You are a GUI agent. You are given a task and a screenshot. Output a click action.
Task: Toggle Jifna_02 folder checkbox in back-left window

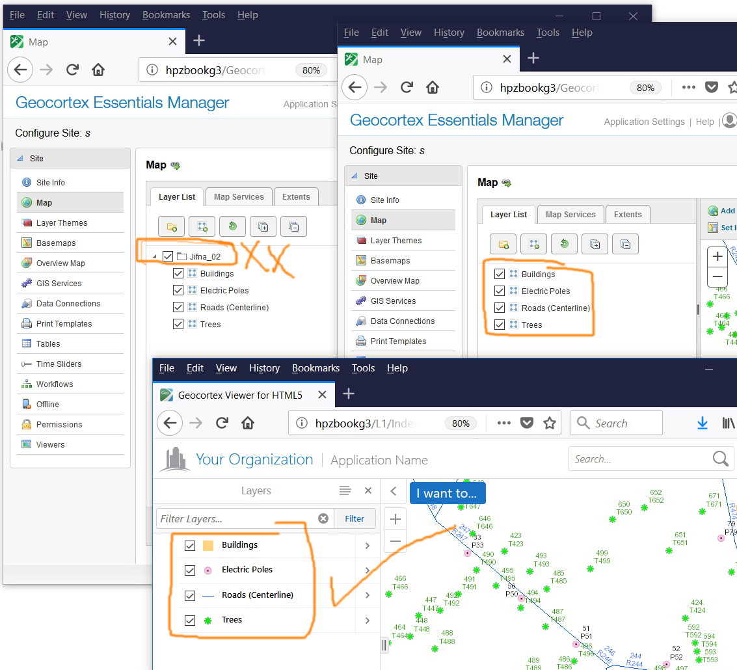coord(168,256)
